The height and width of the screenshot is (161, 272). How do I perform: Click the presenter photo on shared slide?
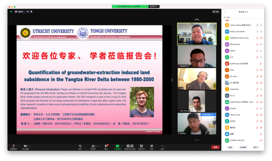pyautogui.click(x=142, y=102)
